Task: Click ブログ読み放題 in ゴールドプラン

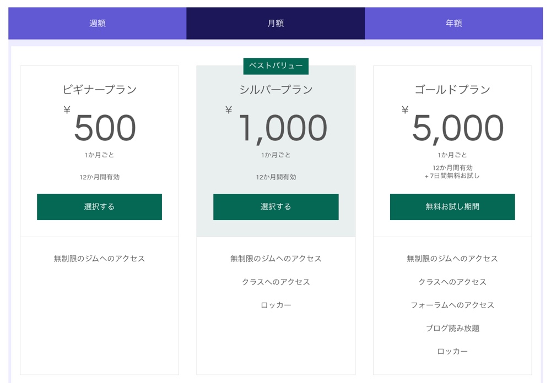Action: [x=452, y=327]
